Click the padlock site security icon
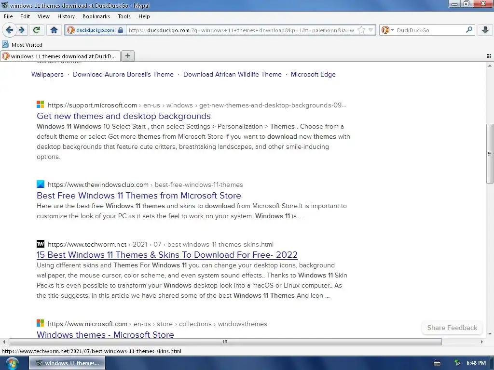Screen dimensions: 494x370 pyautogui.click(x=121, y=30)
